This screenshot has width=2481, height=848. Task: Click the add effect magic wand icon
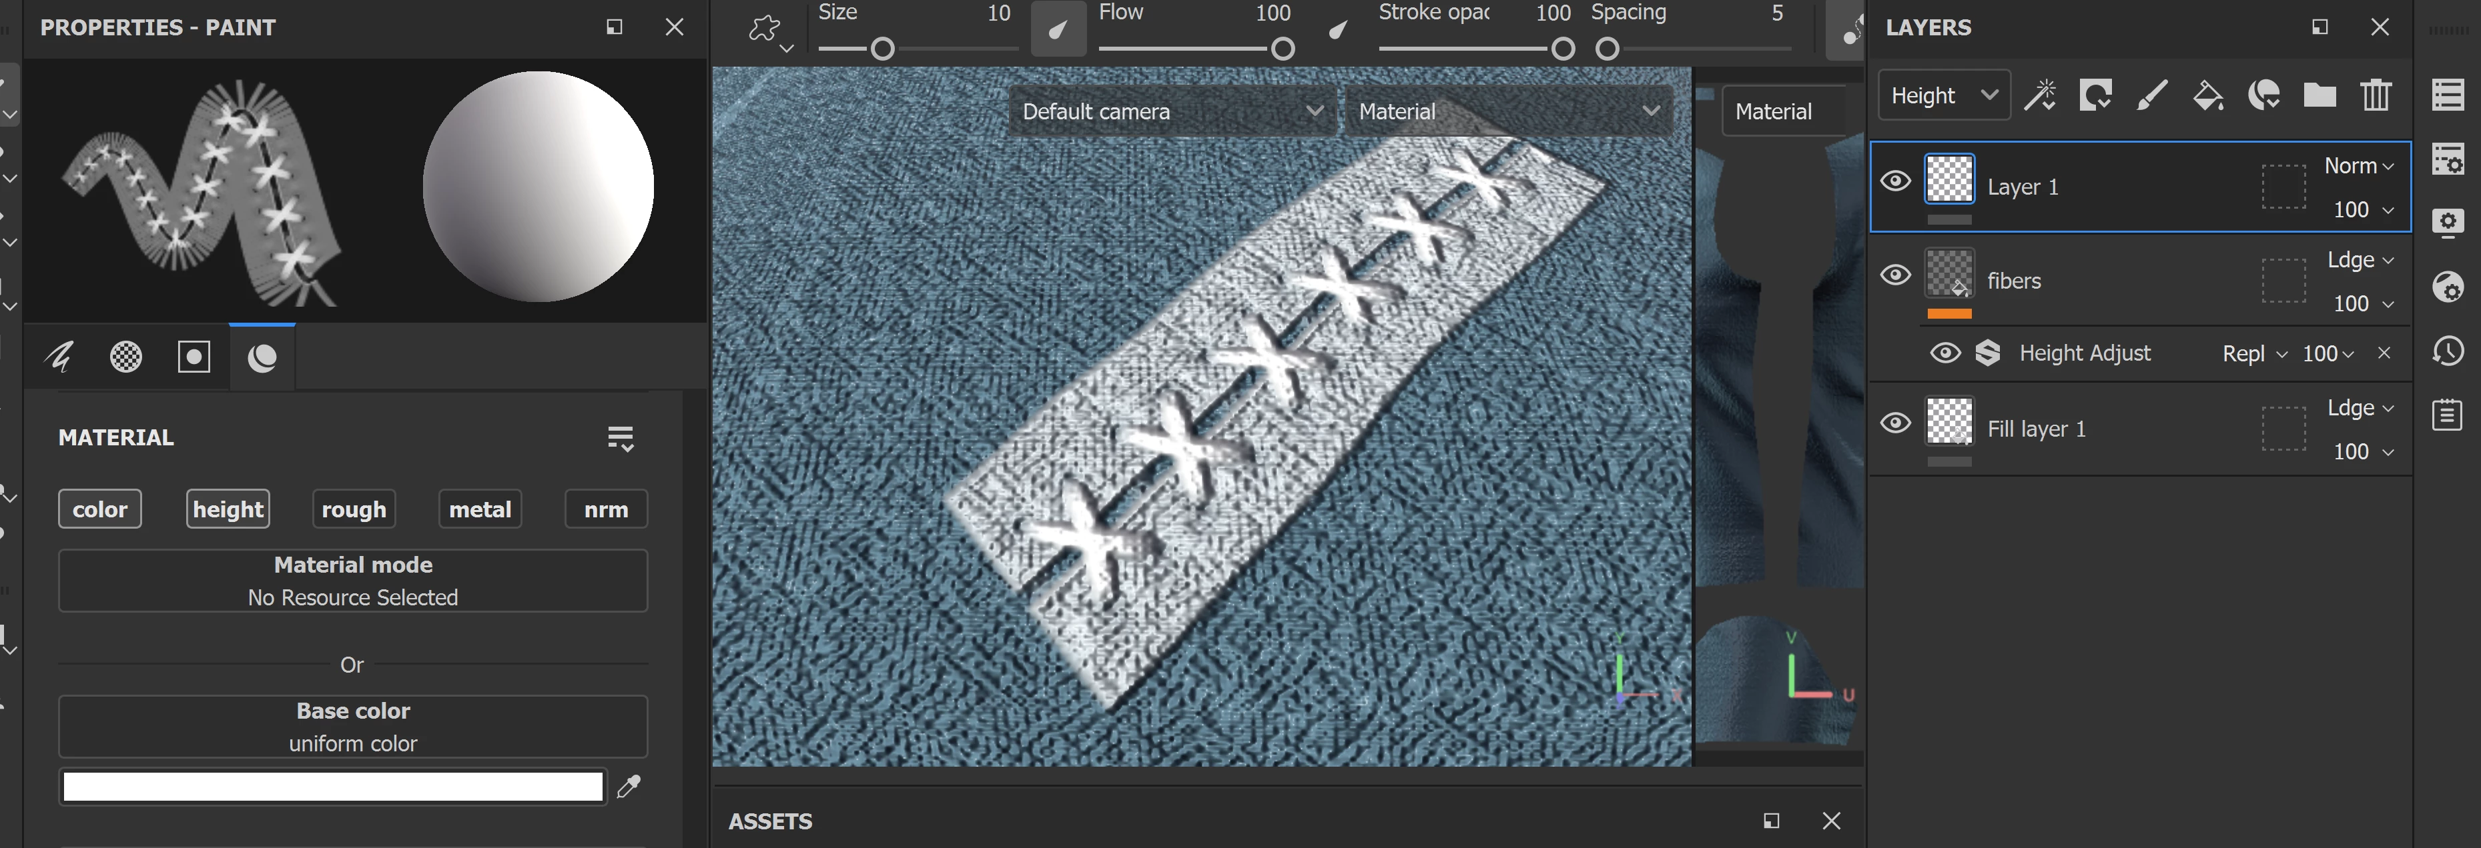click(2039, 95)
